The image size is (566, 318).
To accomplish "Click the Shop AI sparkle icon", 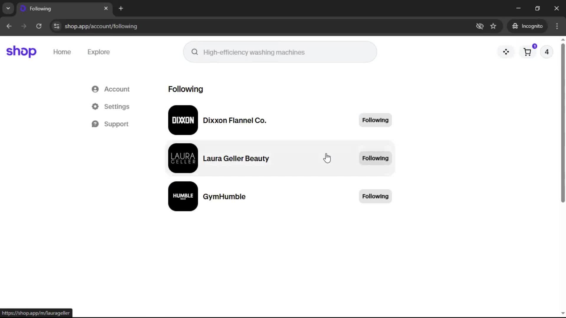I will pyautogui.click(x=506, y=52).
